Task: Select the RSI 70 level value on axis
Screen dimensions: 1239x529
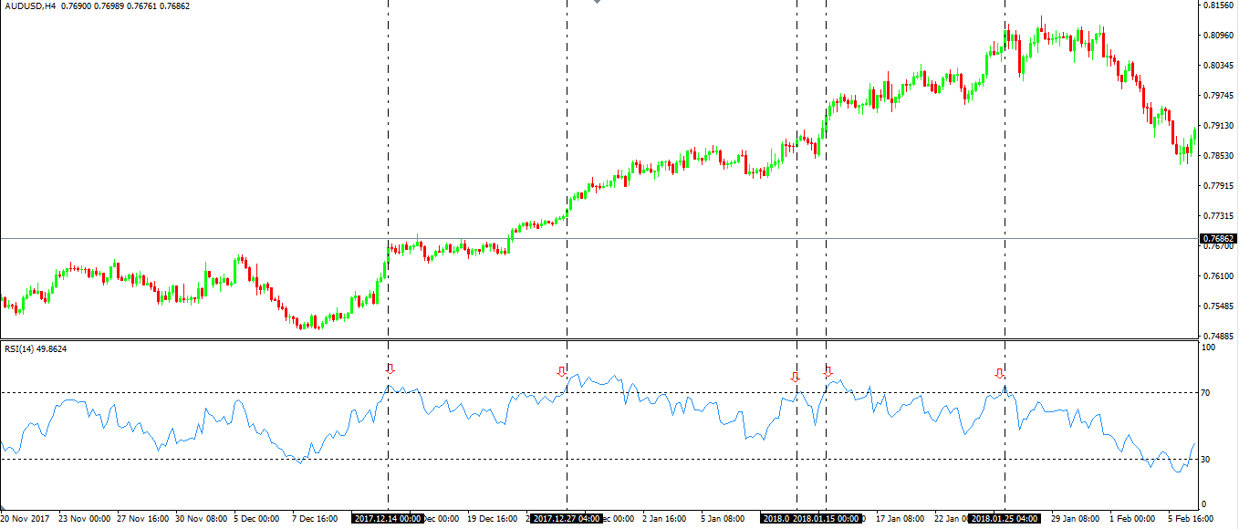Action: 1205,393
